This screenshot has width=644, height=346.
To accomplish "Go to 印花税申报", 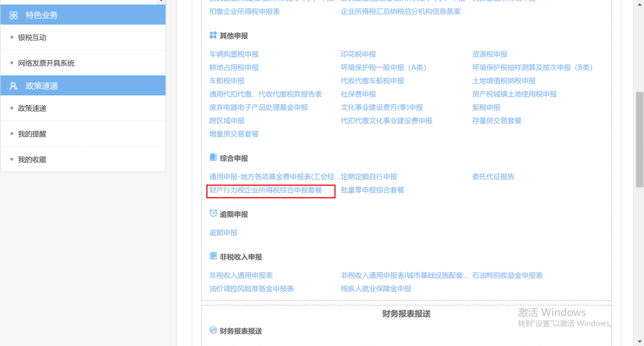I will click(x=358, y=54).
